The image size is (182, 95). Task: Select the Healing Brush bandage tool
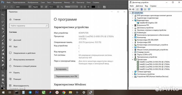[3, 36]
